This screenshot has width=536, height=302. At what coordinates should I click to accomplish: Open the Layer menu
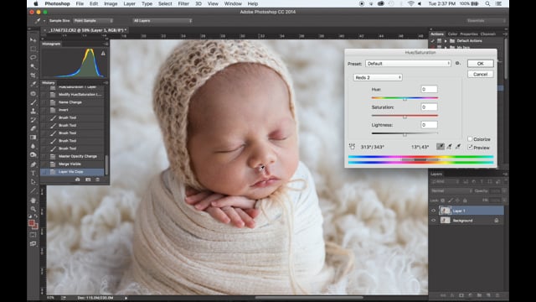pos(129,3)
